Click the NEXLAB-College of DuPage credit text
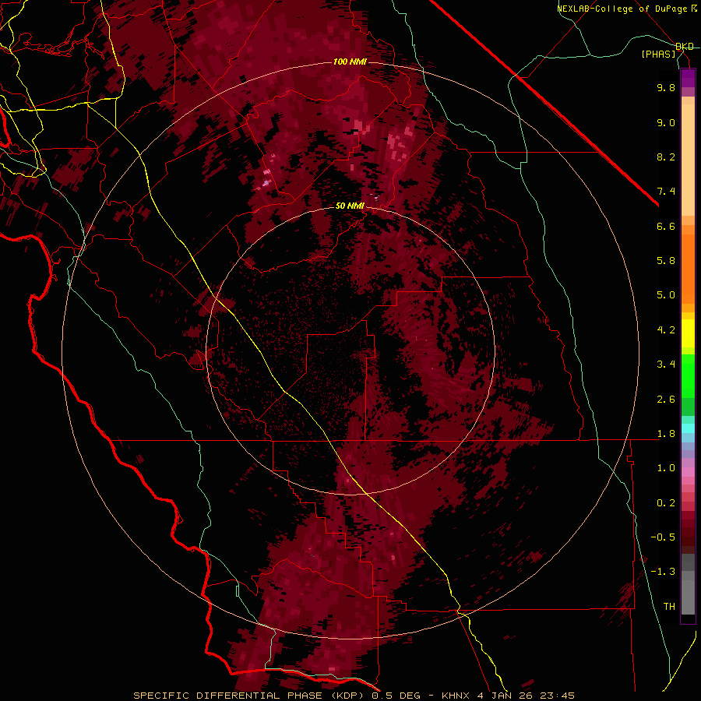The width and height of the screenshot is (701, 701). 622,9
